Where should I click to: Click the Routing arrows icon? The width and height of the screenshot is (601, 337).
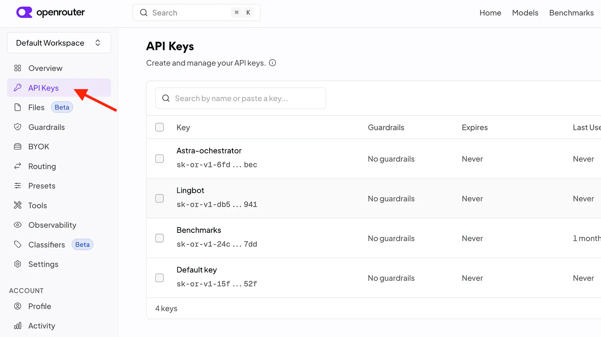click(x=18, y=166)
